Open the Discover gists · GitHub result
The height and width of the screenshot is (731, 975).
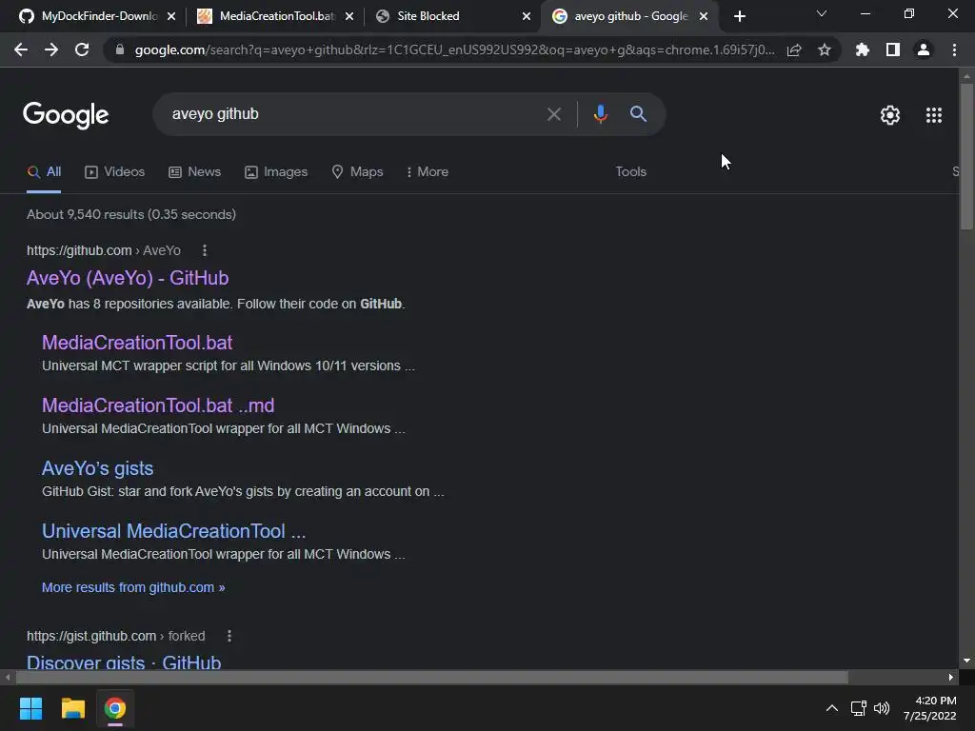point(124,662)
